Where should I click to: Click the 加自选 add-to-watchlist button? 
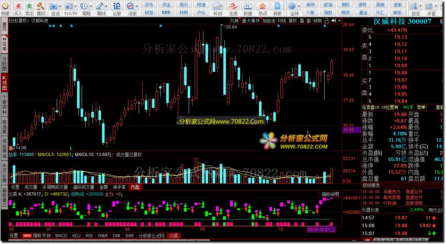[x=269, y=21]
